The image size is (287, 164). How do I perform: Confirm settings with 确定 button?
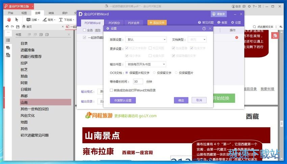click(x=181, y=100)
